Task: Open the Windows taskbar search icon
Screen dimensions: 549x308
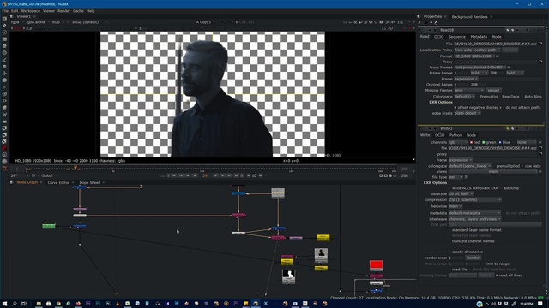Action: pyautogui.click(x=15, y=304)
